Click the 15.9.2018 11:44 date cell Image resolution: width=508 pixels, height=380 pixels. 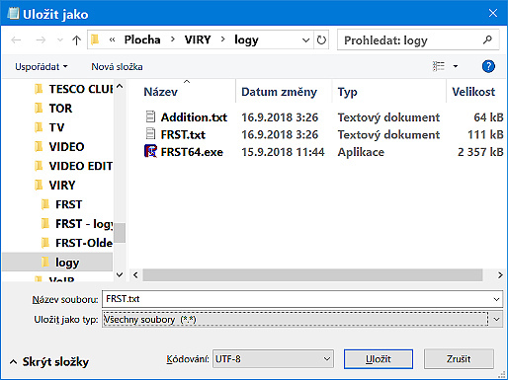coord(283,152)
